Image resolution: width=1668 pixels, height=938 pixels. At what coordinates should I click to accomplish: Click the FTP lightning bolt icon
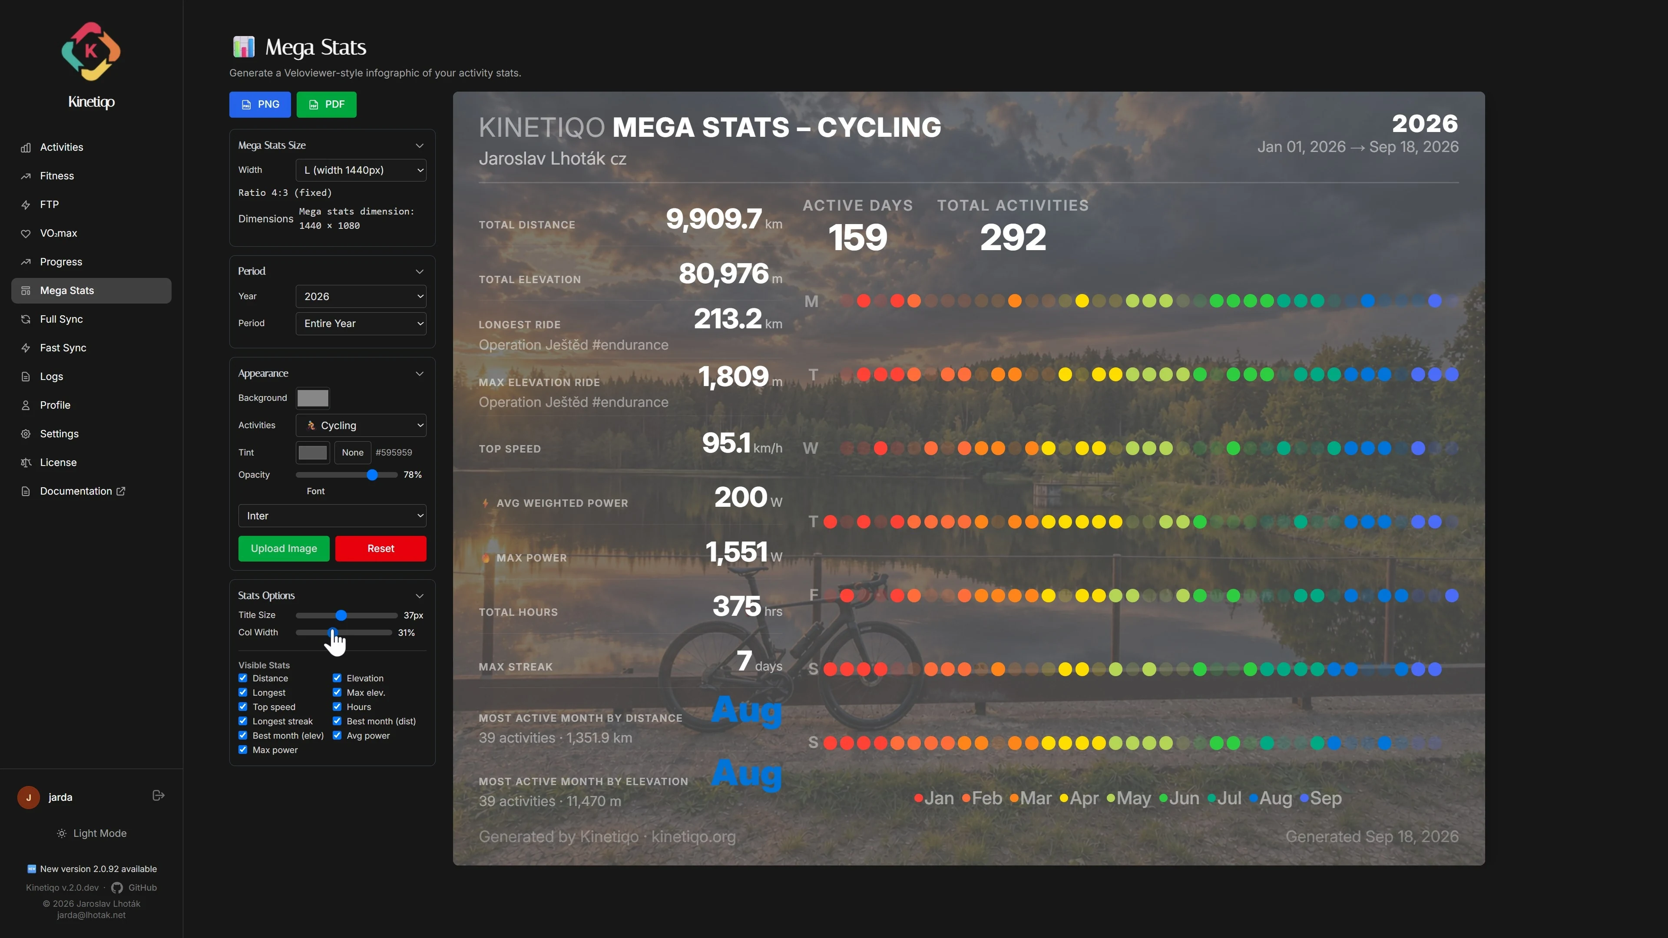(x=26, y=205)
